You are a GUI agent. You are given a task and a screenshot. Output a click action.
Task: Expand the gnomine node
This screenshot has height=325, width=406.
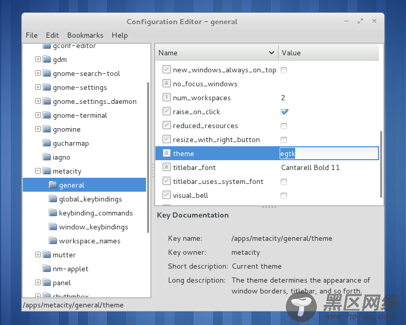[x=38, y=129]
